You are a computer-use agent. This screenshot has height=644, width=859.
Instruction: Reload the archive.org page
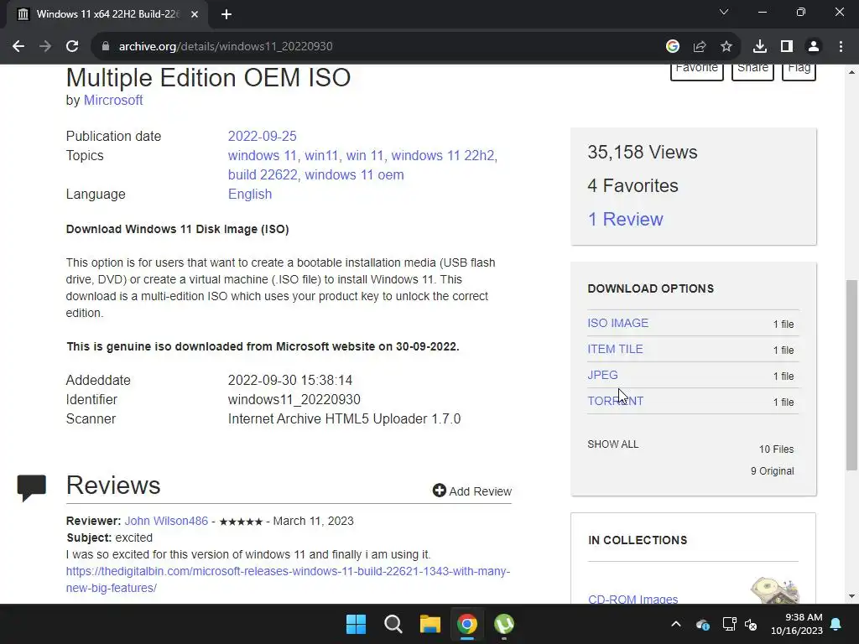coord(72,46)
